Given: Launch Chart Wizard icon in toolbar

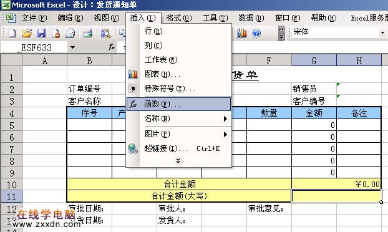Looking at the screenshot, I should [242, 33].
